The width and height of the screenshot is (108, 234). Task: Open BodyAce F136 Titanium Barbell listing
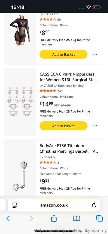click(69, 149)
